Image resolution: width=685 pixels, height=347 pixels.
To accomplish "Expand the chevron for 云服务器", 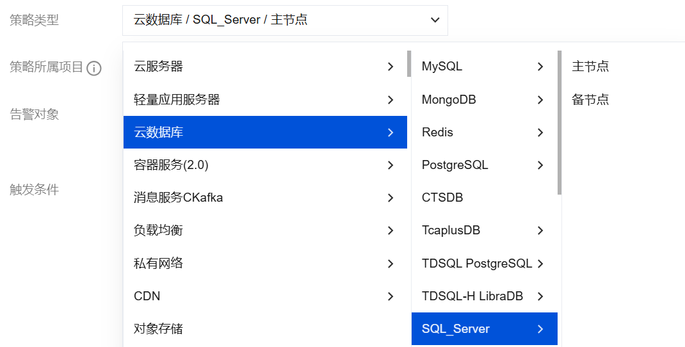I will pos(391,67).
